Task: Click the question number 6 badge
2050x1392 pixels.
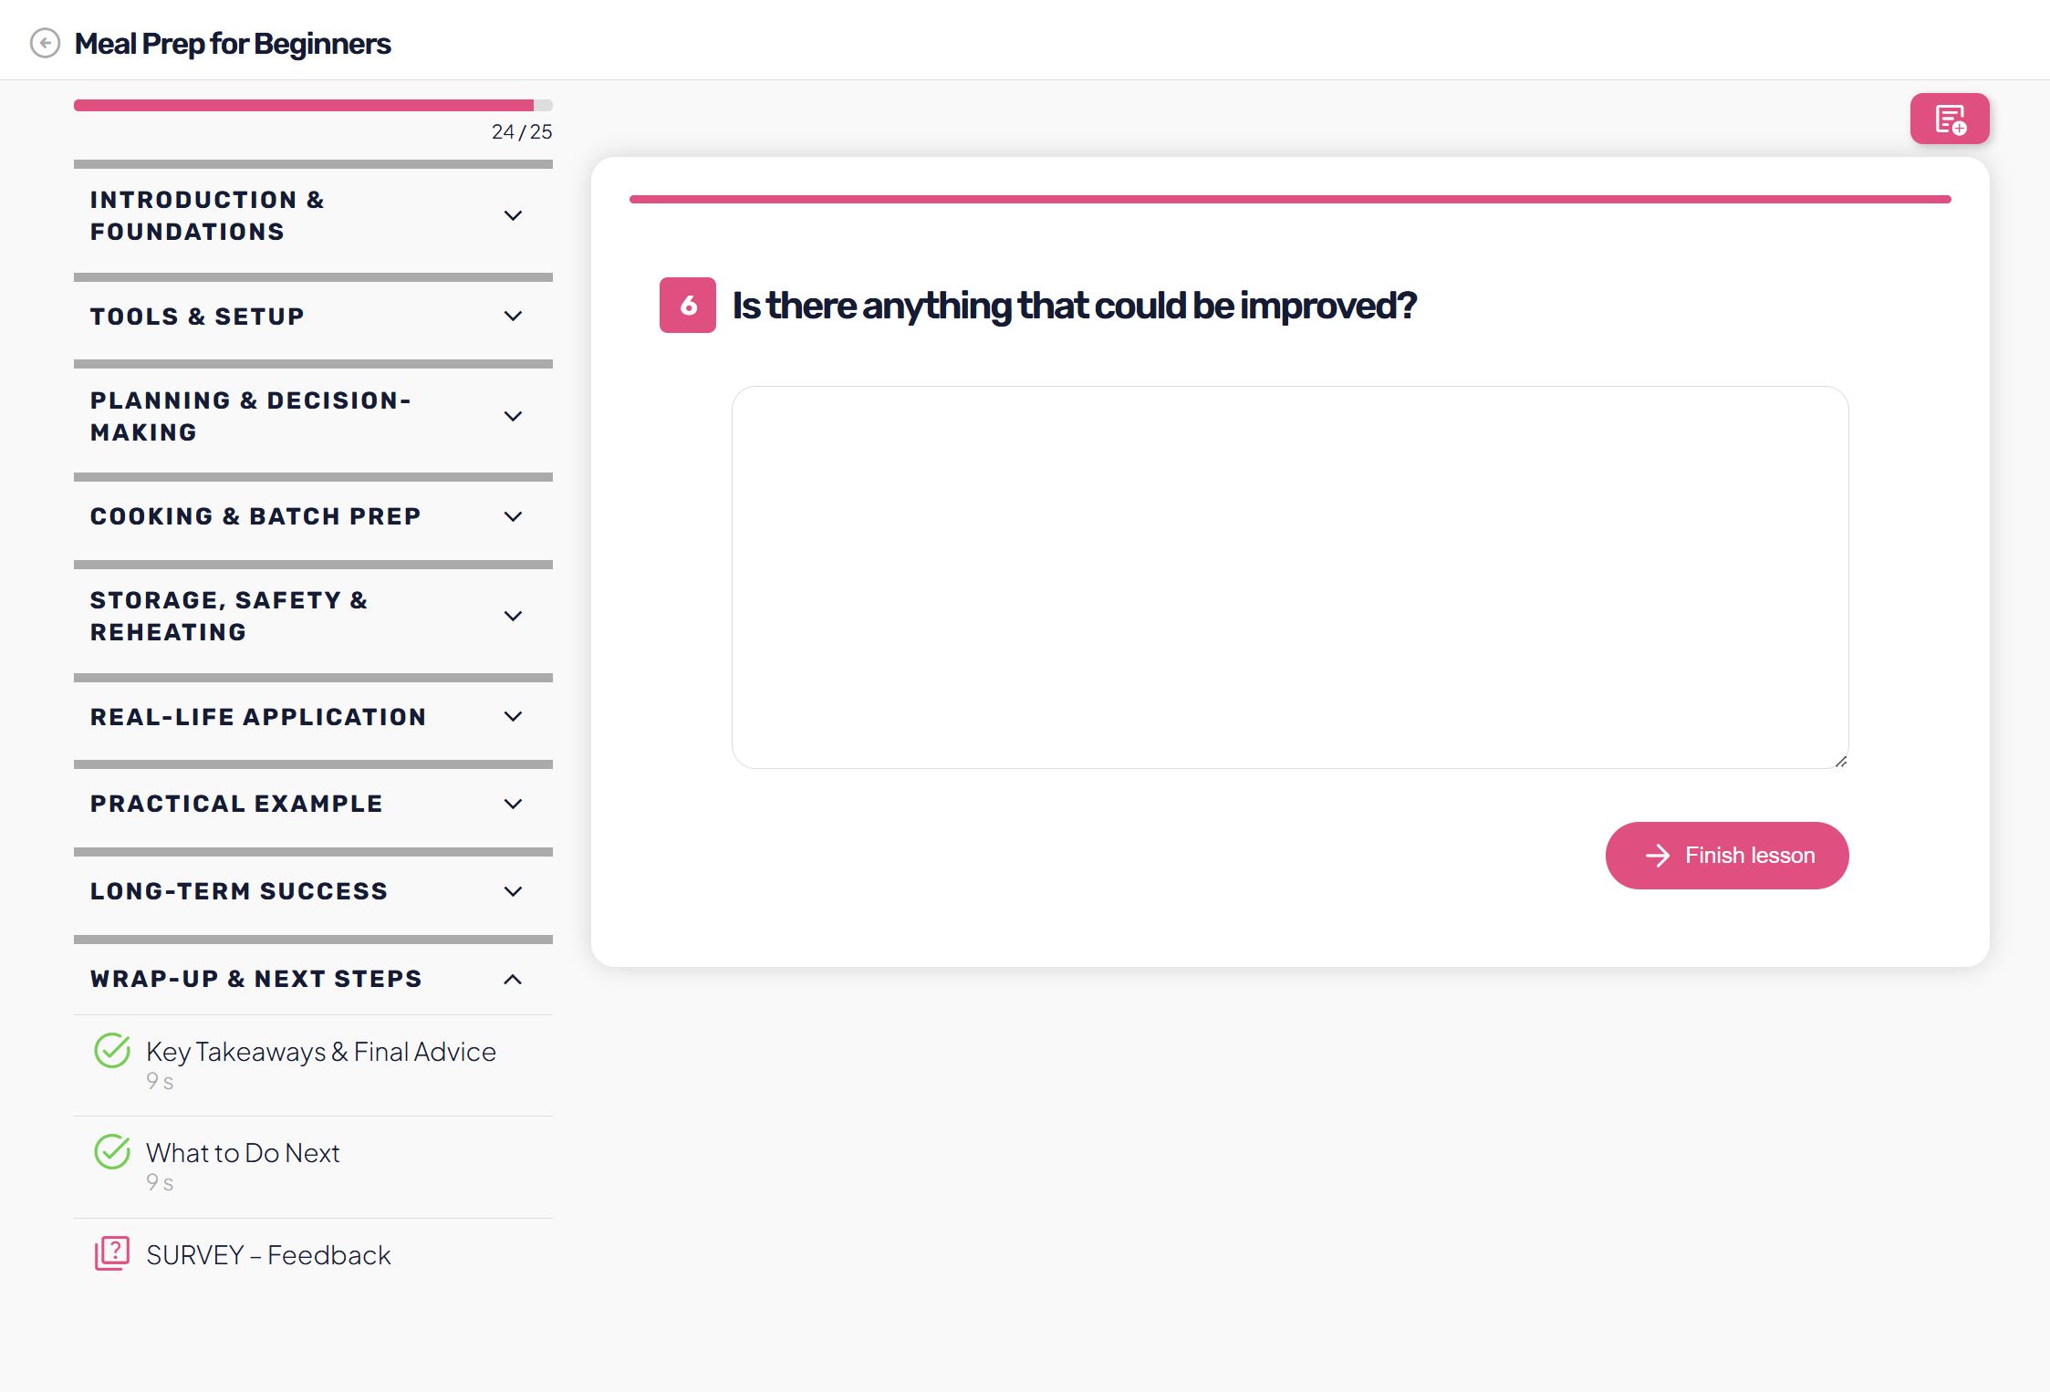Action: 687,305
